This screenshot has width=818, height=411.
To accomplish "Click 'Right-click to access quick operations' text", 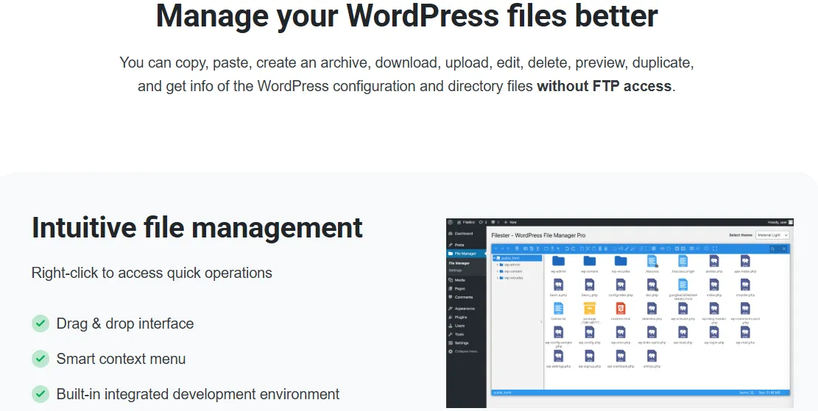I will [x=152, y=273].
